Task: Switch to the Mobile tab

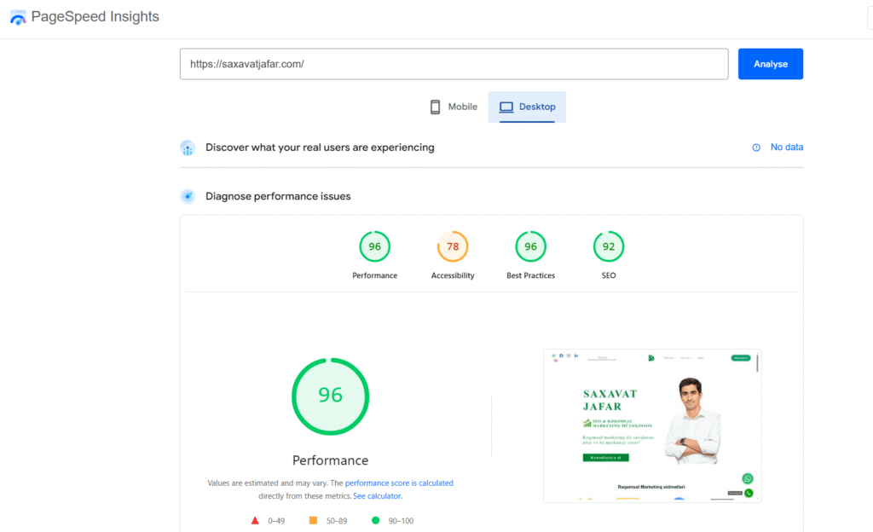Action: click(453, 107)
